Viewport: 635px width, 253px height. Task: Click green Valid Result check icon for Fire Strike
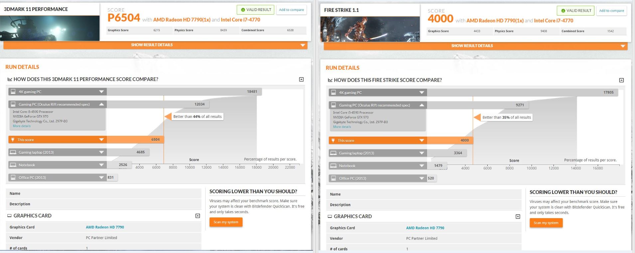563,11
